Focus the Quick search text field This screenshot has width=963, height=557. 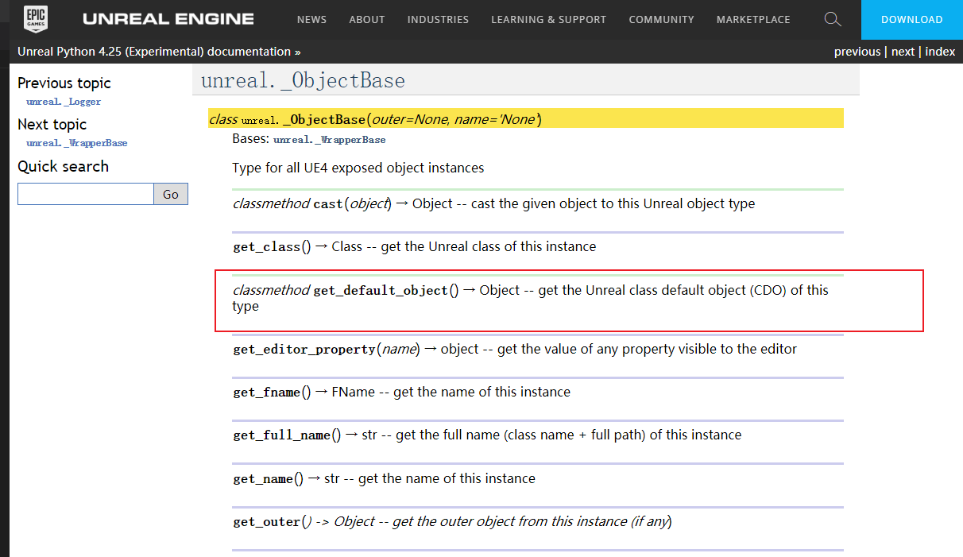(x=85, y=194)
